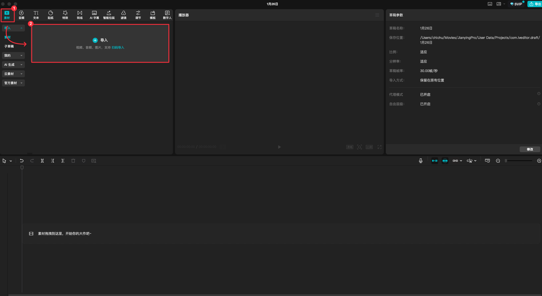The image size is (542, 296).
Task: Open the 模板 templates panel
Action: tap(153, 15)
